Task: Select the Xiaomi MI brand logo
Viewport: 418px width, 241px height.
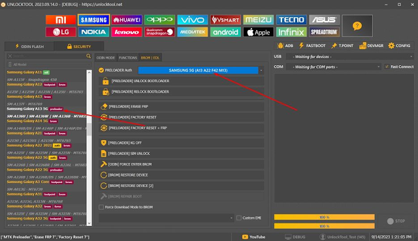Action: [x=61, y=20]
